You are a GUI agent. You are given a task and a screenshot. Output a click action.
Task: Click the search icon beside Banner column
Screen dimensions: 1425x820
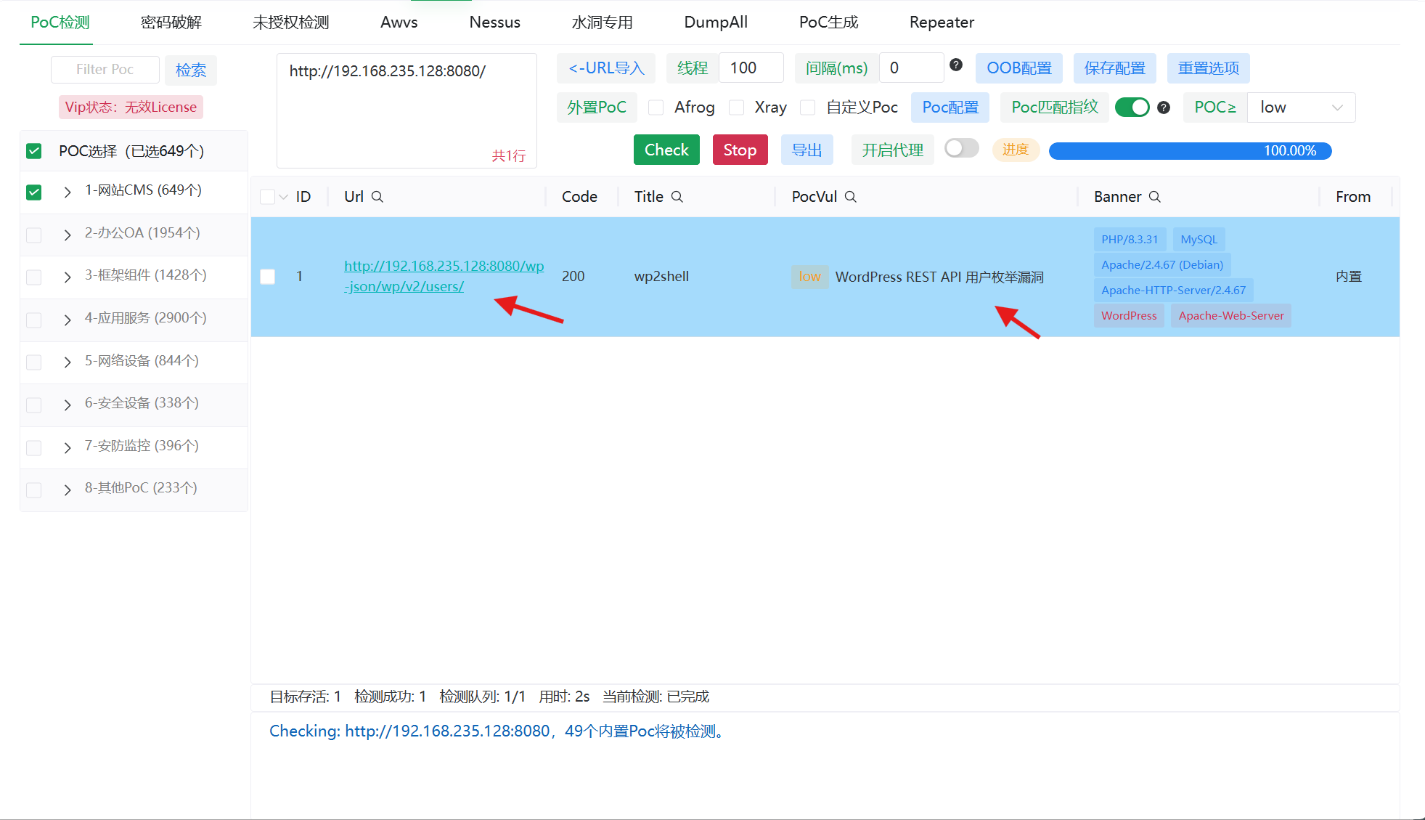1155,197
